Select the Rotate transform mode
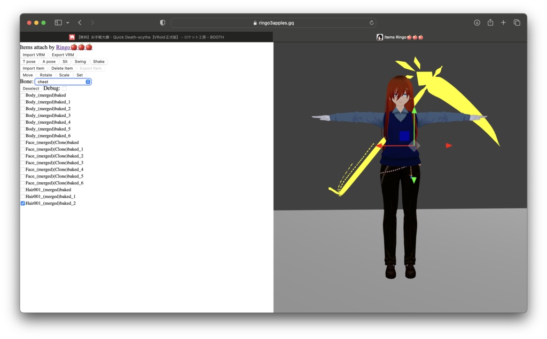The height and width of the screenshot is (339, 547). (46, 75)
